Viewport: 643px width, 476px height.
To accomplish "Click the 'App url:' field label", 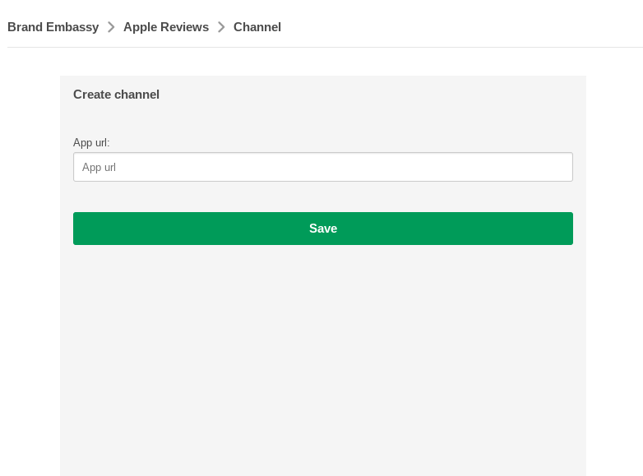I will pos(91,143).
